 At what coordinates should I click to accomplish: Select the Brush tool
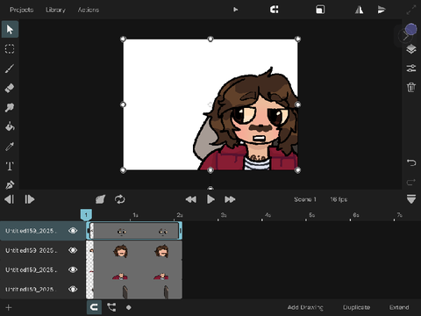10,68
